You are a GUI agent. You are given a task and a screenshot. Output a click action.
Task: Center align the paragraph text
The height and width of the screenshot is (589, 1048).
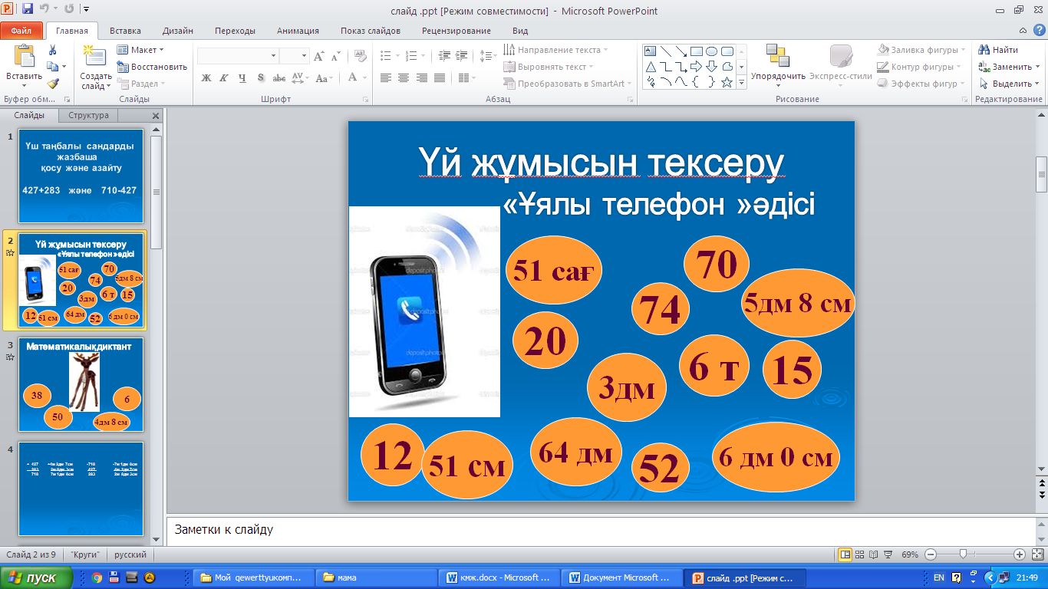(404, 77)
